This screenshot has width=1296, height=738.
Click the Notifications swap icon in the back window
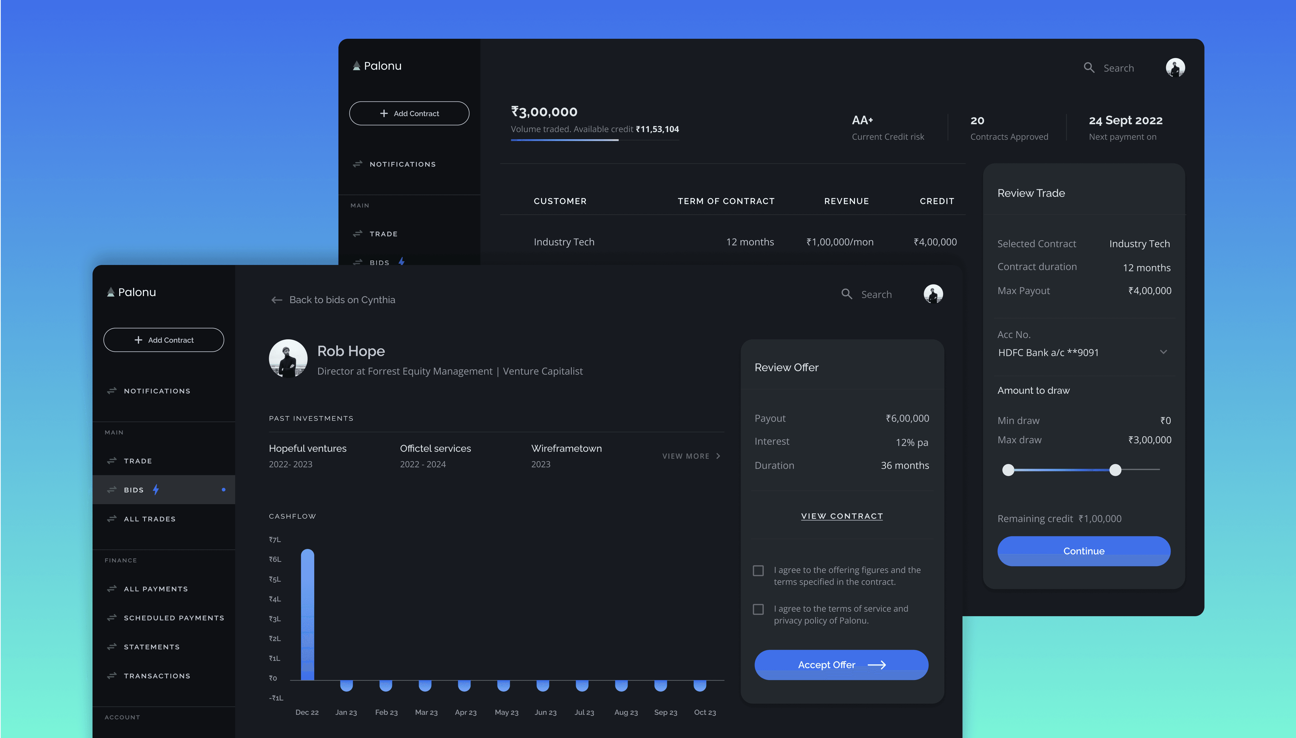[x=358, y=164]
